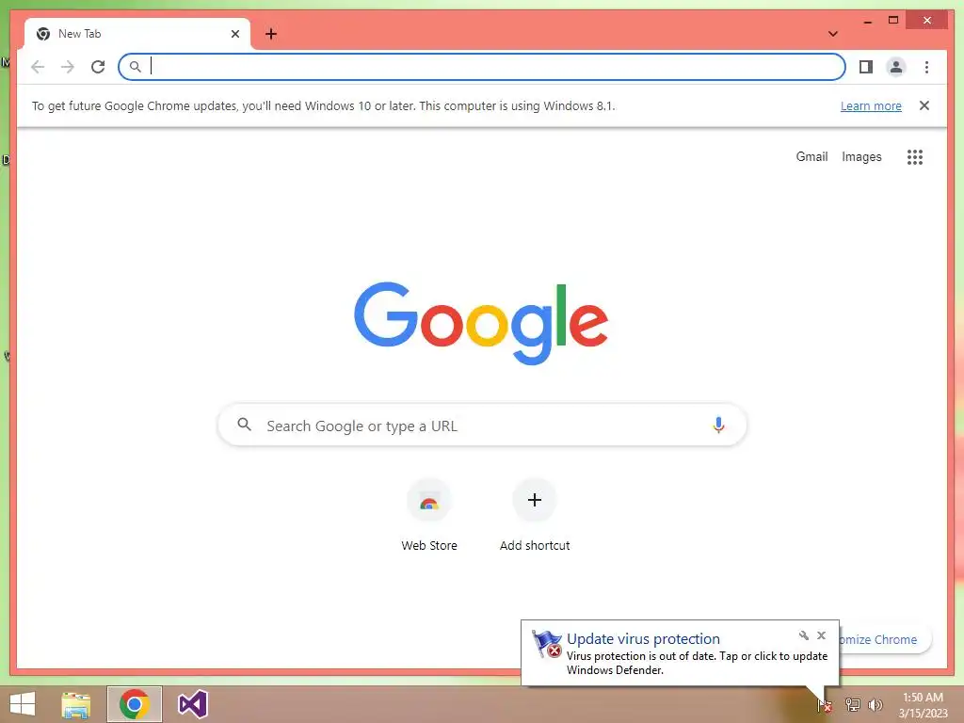This screenshot has height=723, width=964.
Task: Dismiss the Windows 10 update infobar
Action: [924, 105]
